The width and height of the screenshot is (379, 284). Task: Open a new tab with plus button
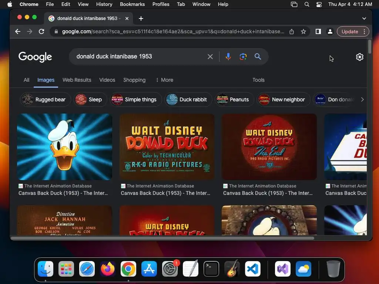point(141,18)
